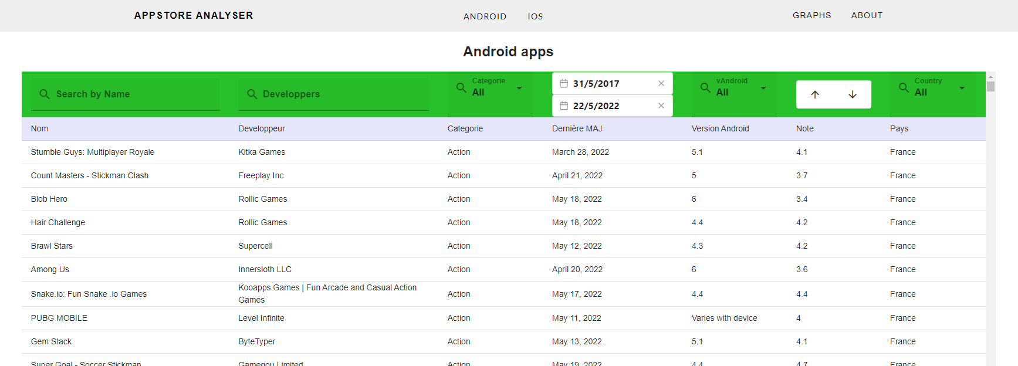The width and height of the screenshot is (1018, 366).
Task: Click the vertical scrollbar thumb
Action: [990, 86]
